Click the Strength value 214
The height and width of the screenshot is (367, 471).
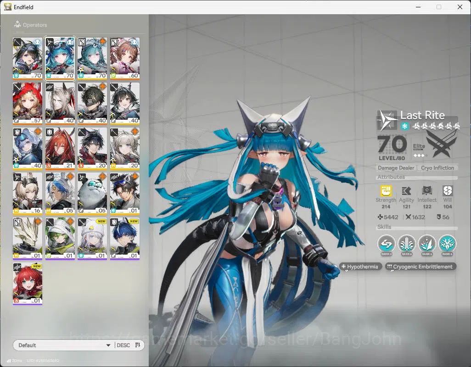point(386,206)
